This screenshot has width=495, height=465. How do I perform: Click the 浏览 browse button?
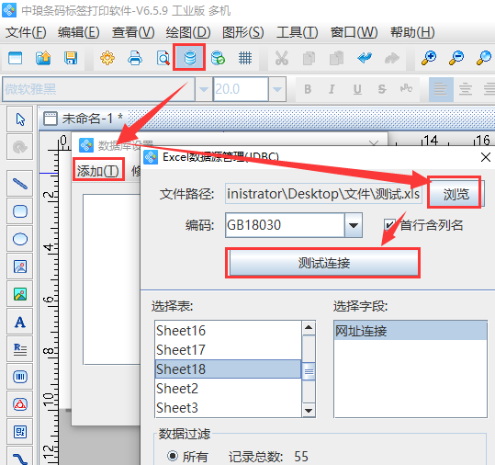[455, 193]
